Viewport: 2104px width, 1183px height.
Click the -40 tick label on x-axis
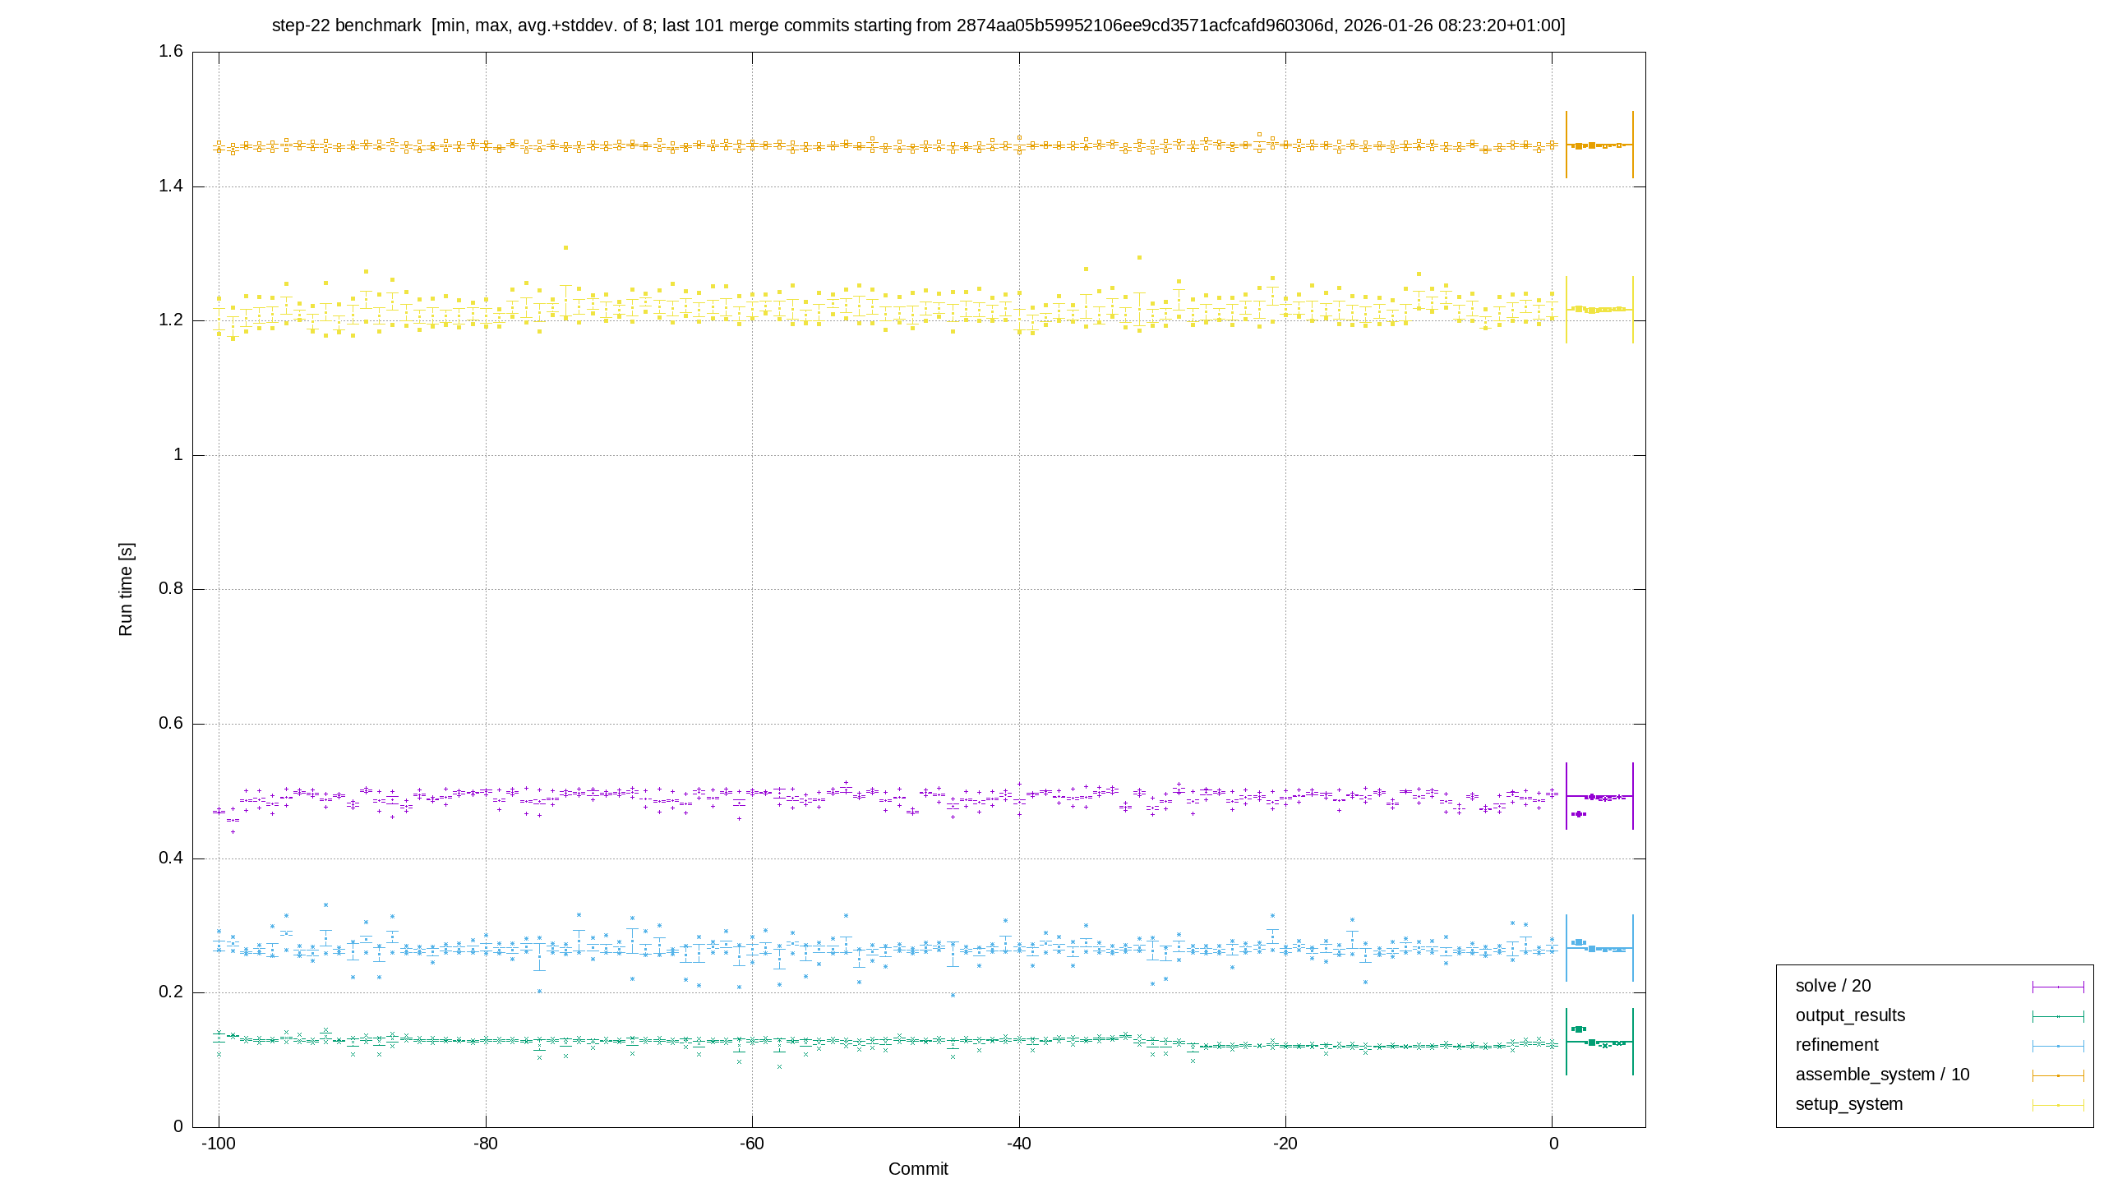point(1019,1144)
